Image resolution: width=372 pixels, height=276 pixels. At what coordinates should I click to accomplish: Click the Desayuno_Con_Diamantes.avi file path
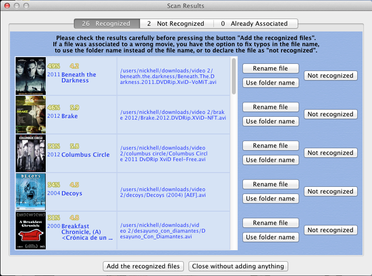(x=163, y=231)
